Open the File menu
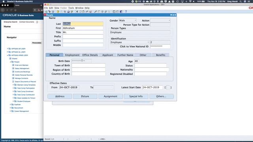Image resolution: width=253 pixels, height=142 pixels. (x=46, y=8)
